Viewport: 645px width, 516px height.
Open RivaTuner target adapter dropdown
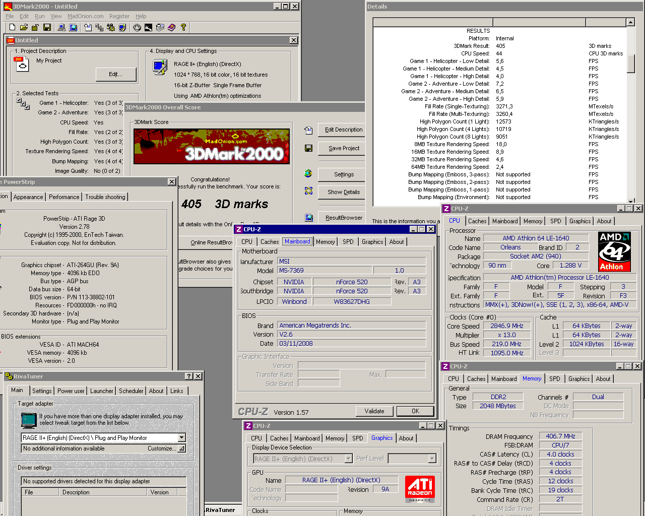click(182, 437)
